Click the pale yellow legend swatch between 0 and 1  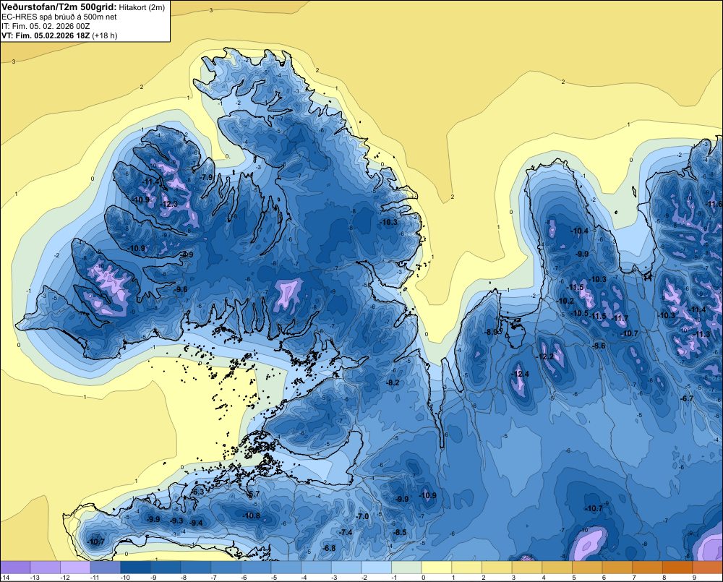[x=437, y=567]
